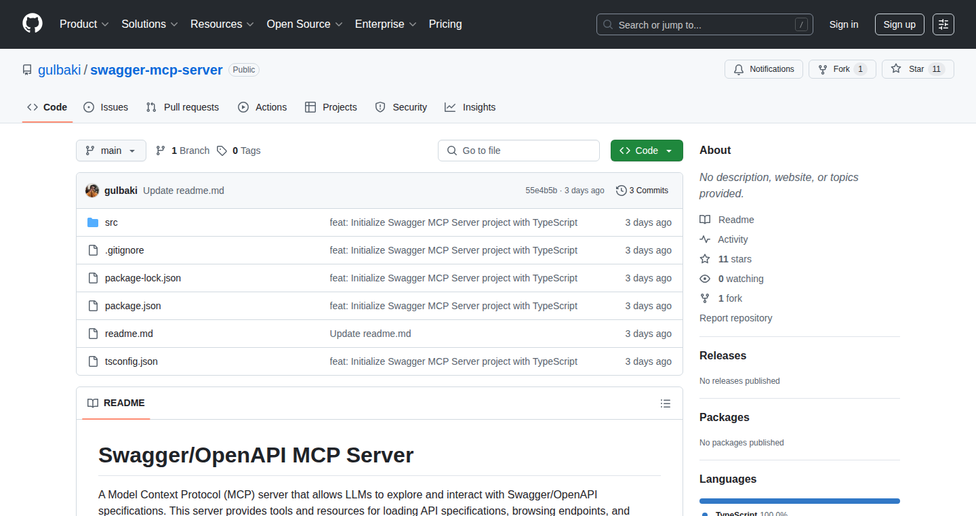Screen dimensions: 976x516
Task: Expand the Open Source menu
Action: [x=305, y=24]
